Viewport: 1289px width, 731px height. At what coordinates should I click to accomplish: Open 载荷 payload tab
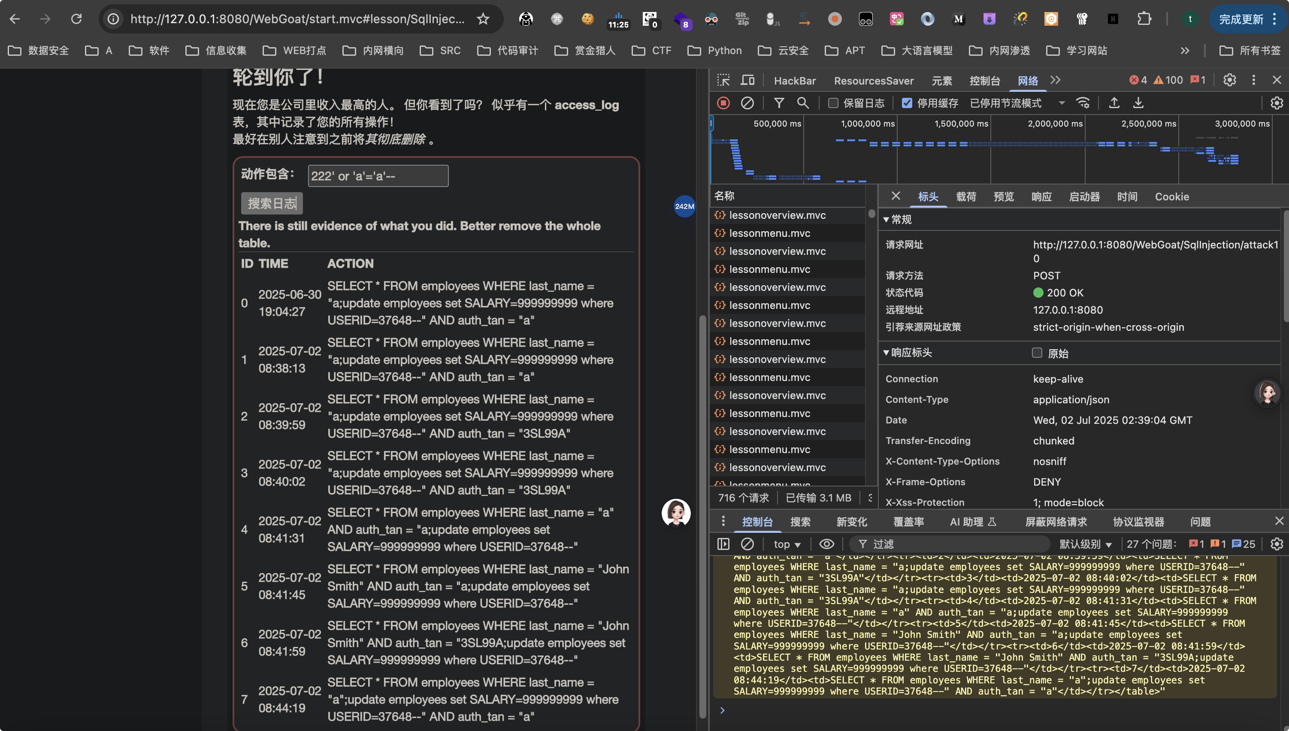point(965,196)
